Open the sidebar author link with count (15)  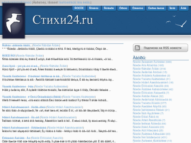tap(150, 72)
